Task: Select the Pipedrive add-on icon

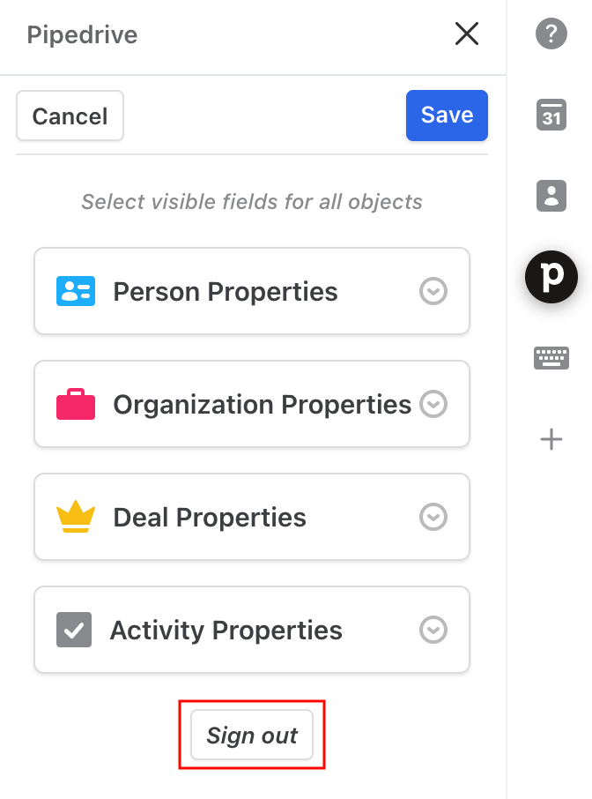Action: 551,277
